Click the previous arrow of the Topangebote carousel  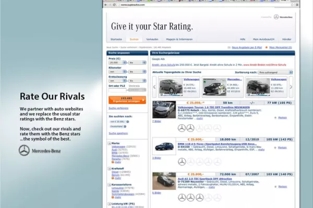pyautogui.click(x=154, y=87)
